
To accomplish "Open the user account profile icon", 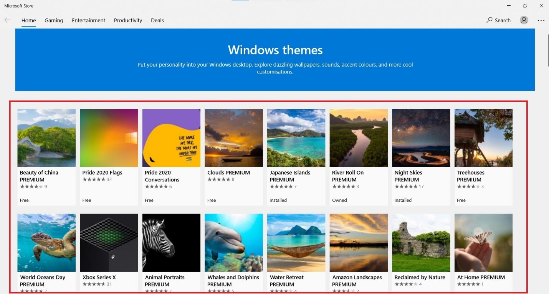I will pyautogui.click(x=524, y=20).
